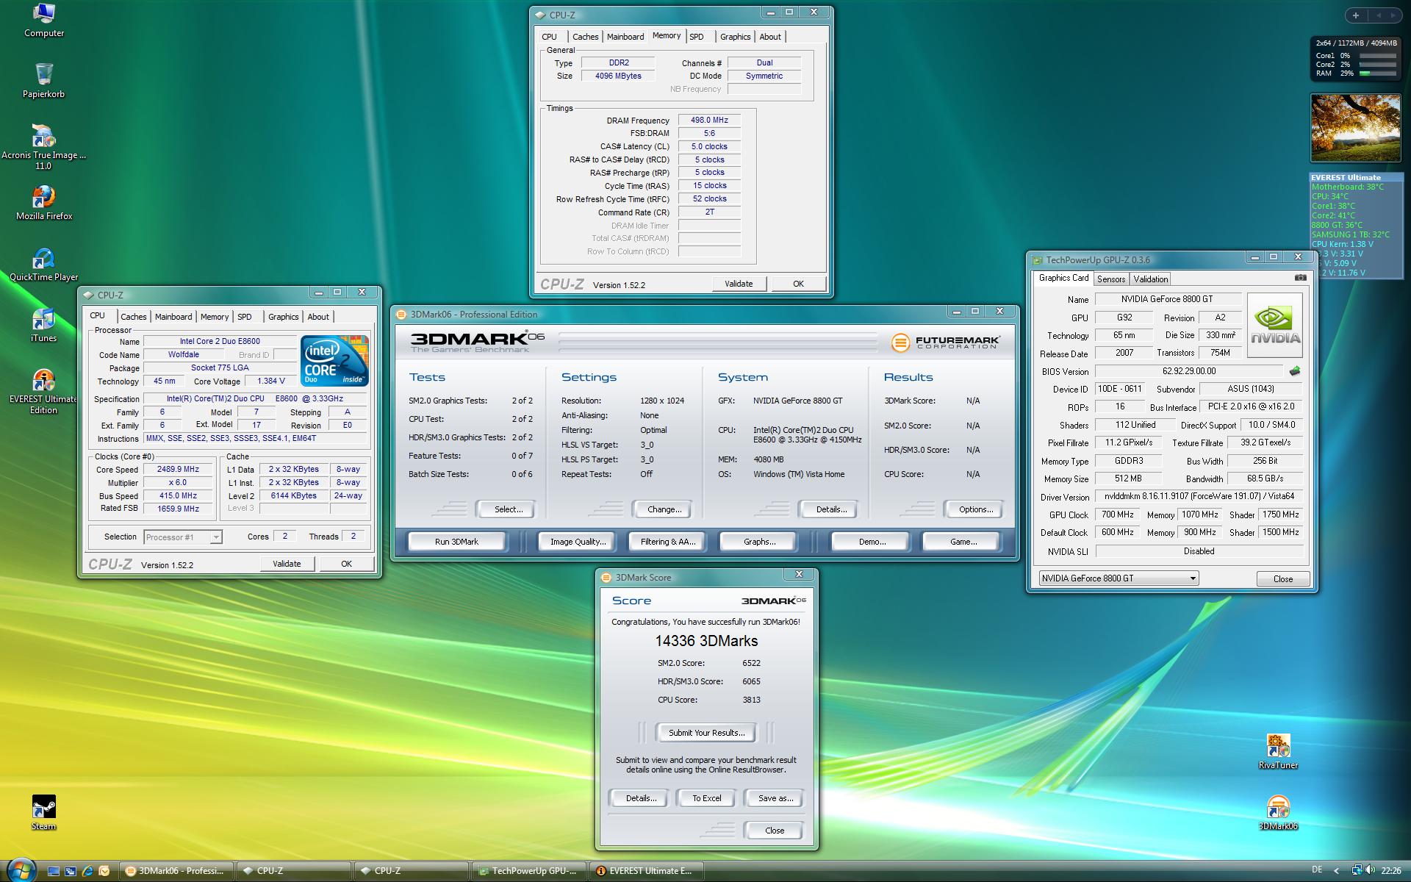The image size is (1411, 882).
Task: Export score with To Excel button
Action: pos(707,798)
